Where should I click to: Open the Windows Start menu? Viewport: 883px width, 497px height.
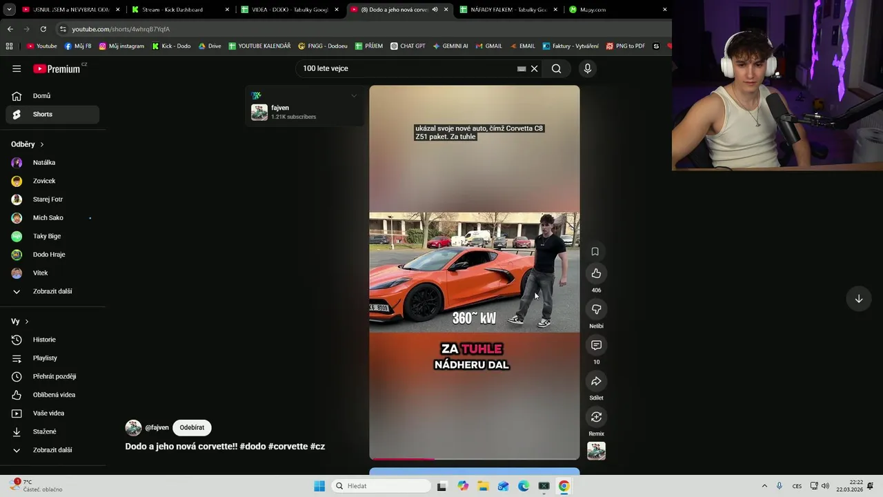319,486
